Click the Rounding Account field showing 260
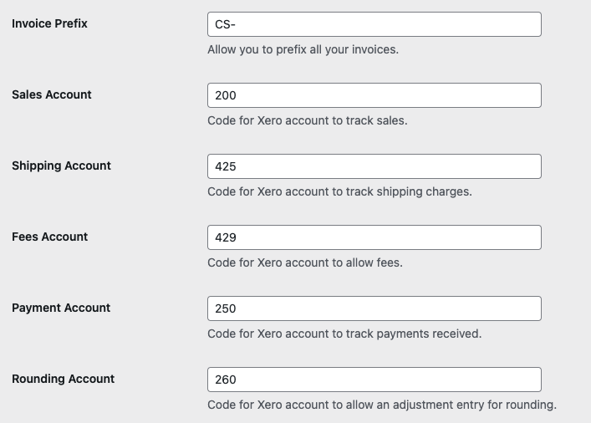 [374, 380]
